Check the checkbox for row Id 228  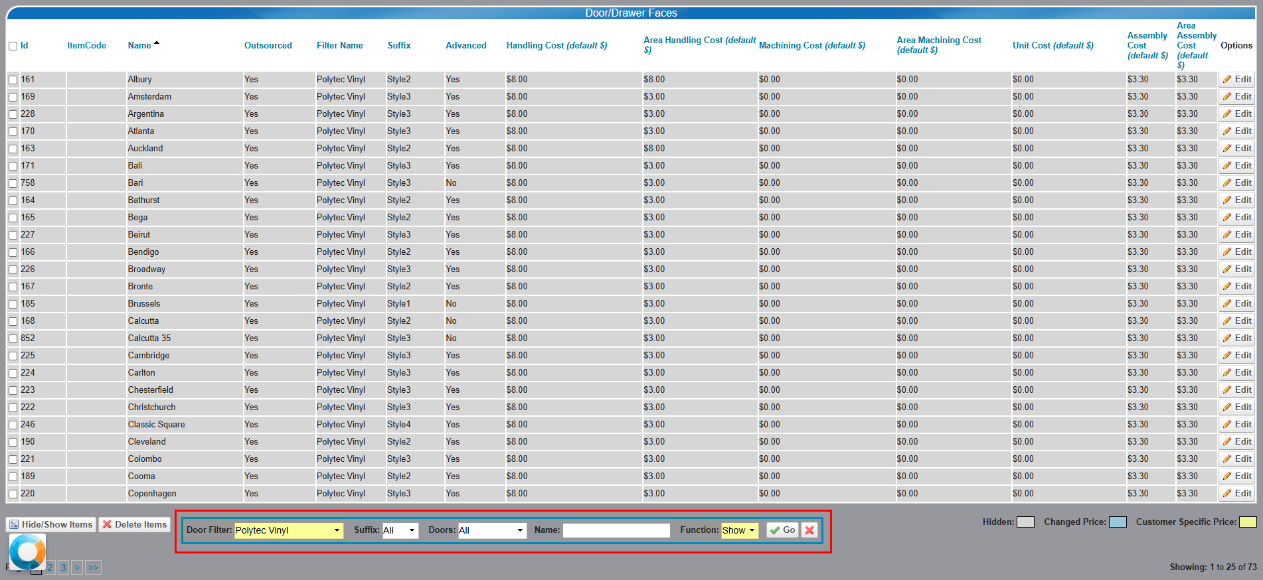pyautogui.click(x=13, y=114)
